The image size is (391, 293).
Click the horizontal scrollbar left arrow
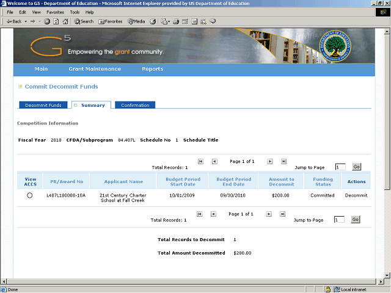[x=4, y=281]
